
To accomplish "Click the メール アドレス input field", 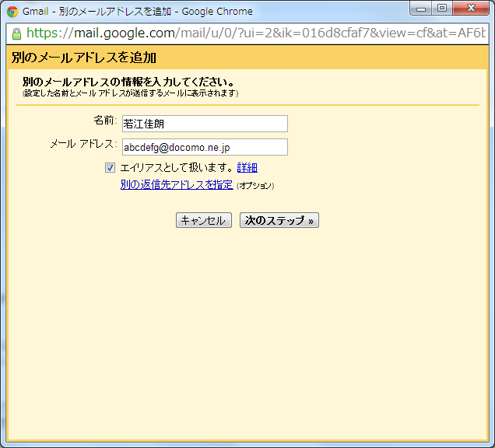I will (205, 147).
